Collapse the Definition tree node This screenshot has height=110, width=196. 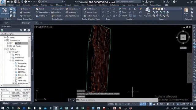pos(10,61)
